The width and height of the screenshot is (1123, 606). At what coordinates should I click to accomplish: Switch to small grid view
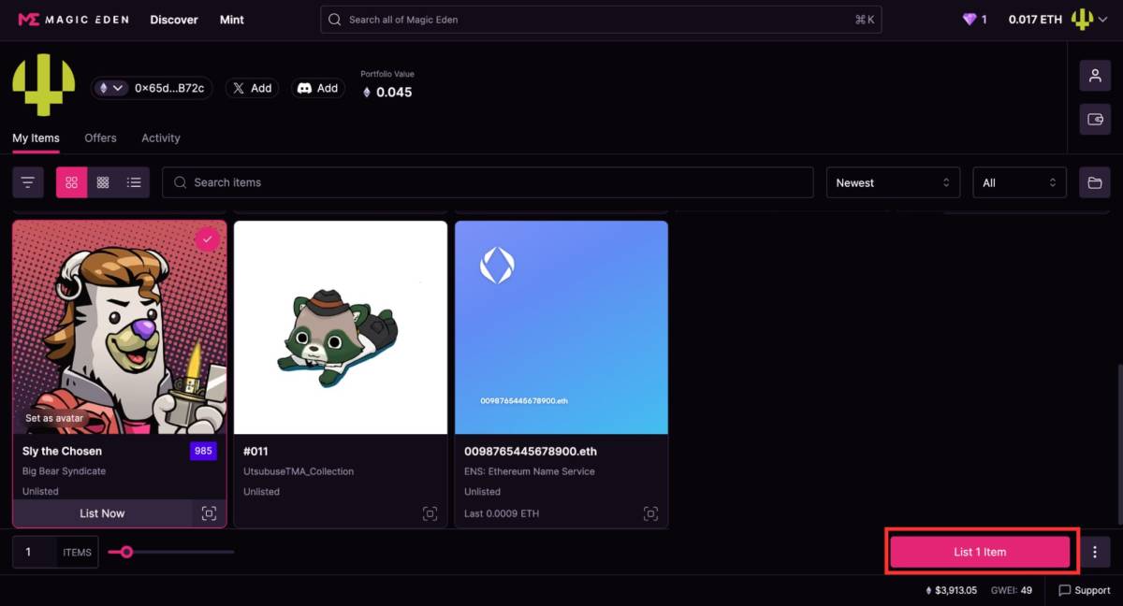[103, 182]
